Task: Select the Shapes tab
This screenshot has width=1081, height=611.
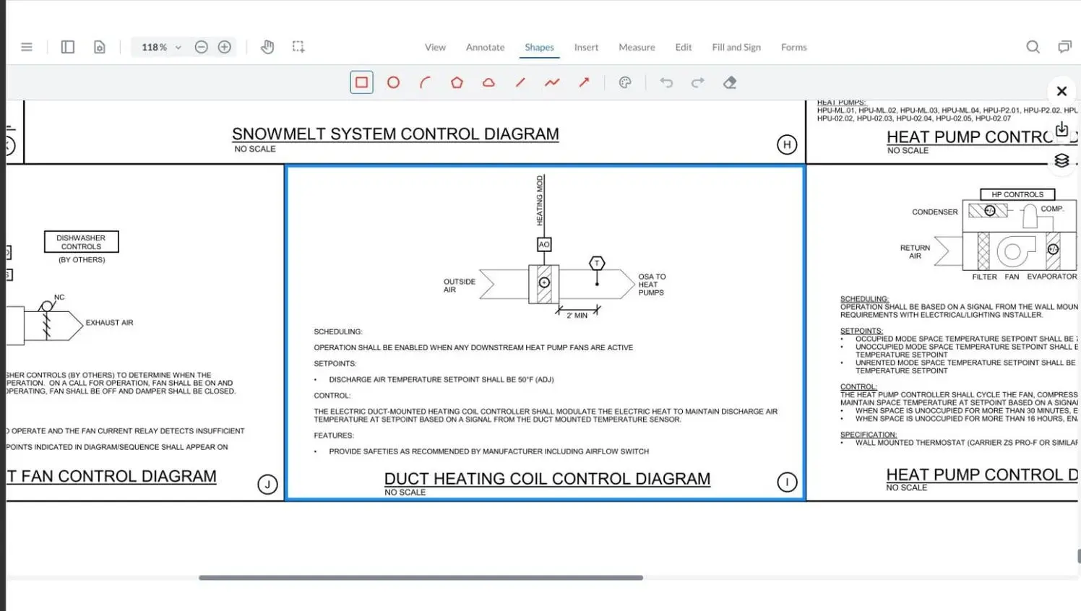Action: click(x=539, y=47)
